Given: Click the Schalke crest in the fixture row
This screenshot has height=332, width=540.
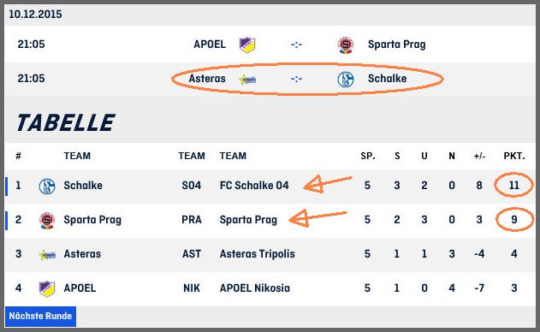Looking at the screenshot, I should click(x=346, y=80).
